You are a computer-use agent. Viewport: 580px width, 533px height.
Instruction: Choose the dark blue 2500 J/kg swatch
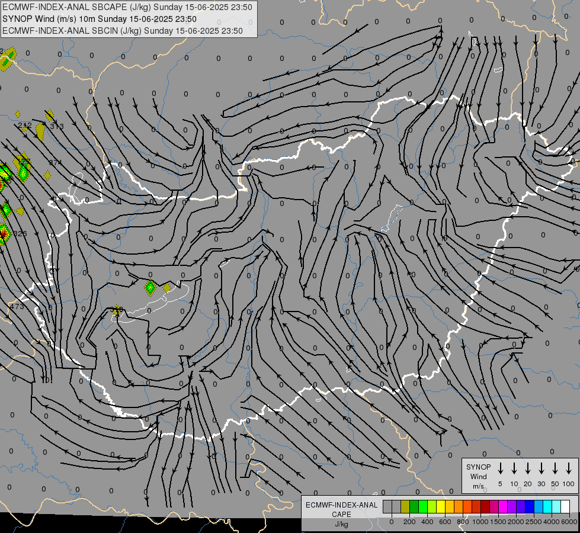coord(529,507)
